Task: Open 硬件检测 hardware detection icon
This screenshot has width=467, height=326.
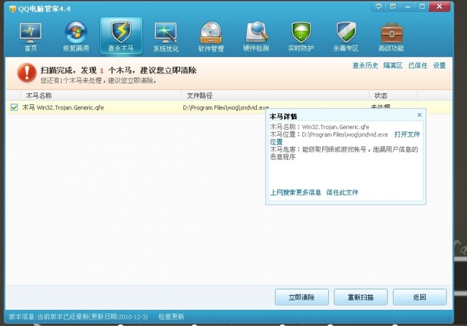Action: (x=256, y=36)
